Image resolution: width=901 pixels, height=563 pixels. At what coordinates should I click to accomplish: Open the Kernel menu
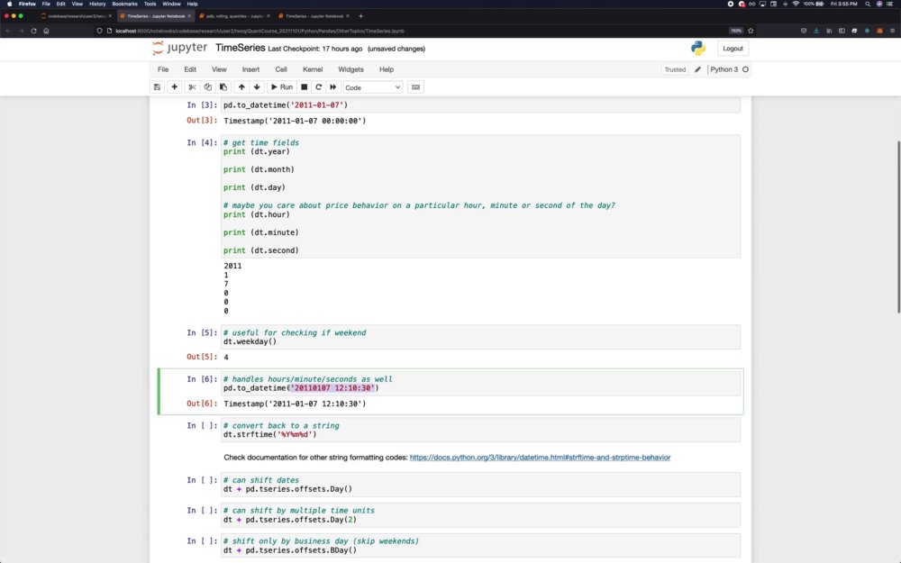coord(313,69)
